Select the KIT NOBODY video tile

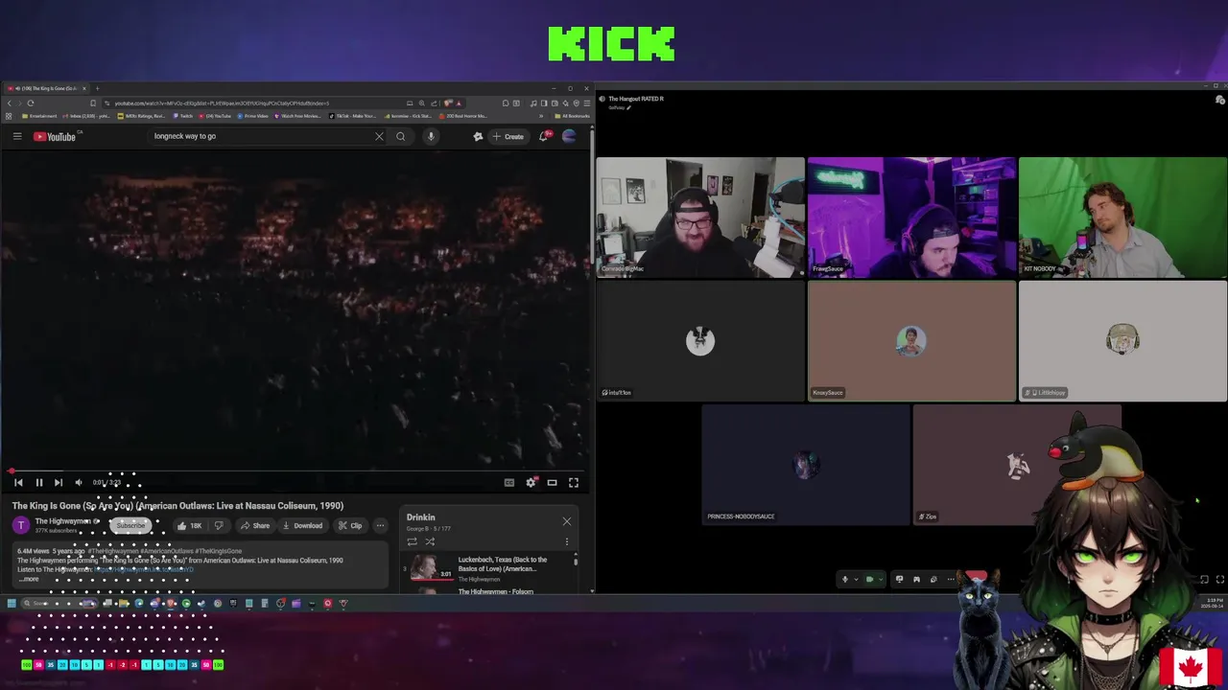click(x=1122, y=218)
